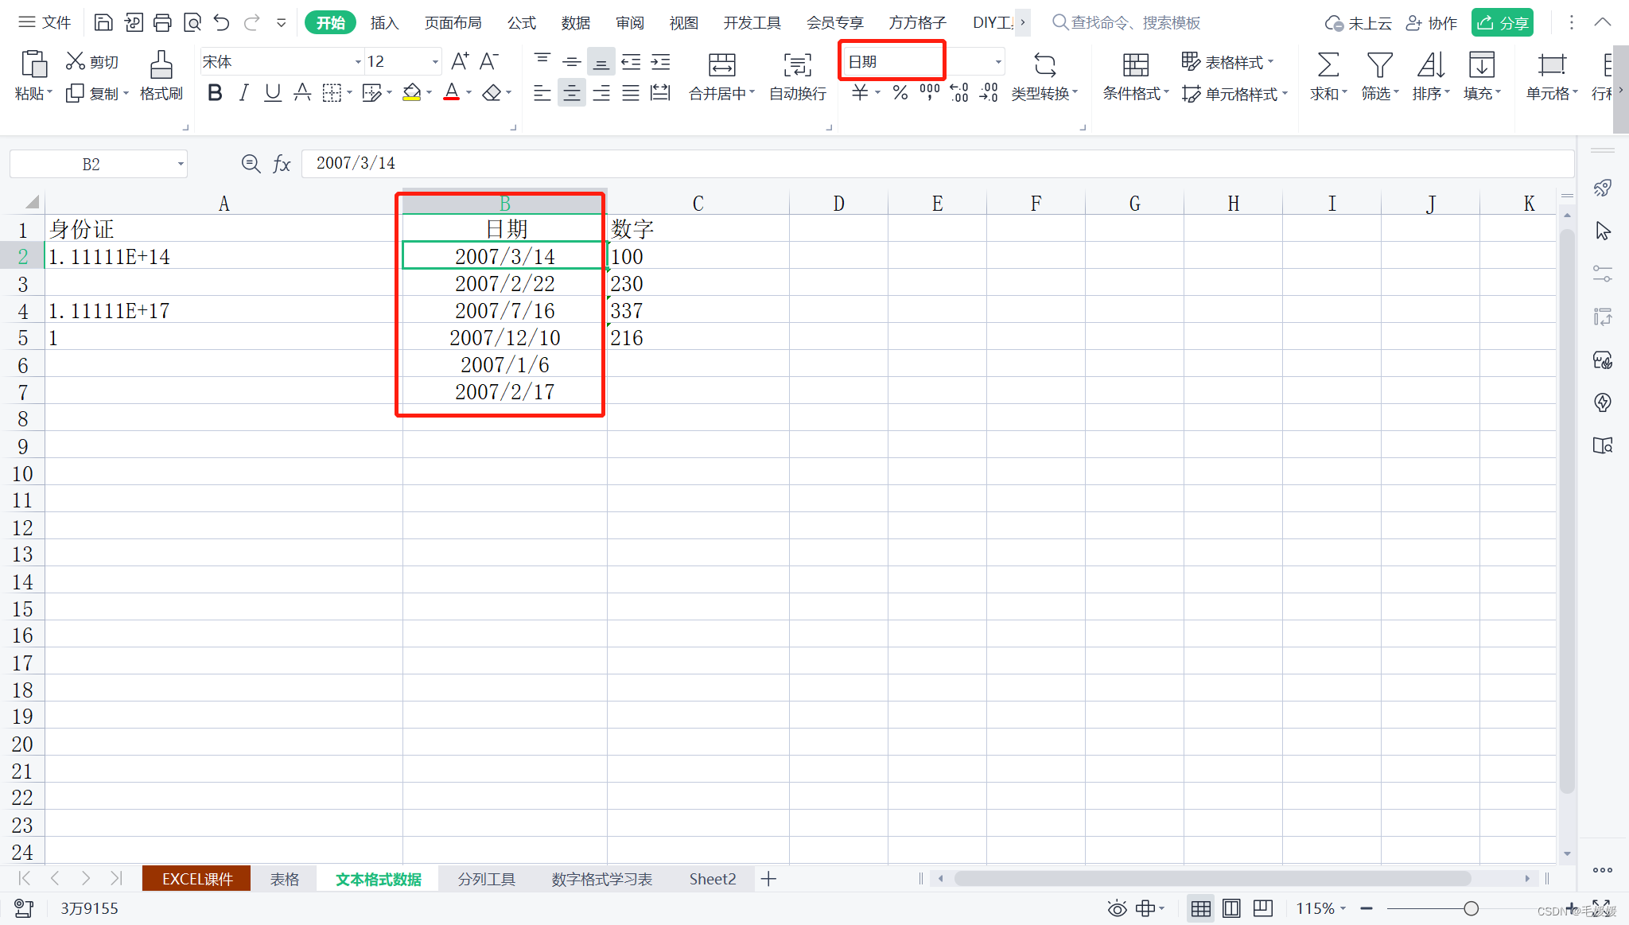Click the Filter funnel icon

[x=1379, y=65]
